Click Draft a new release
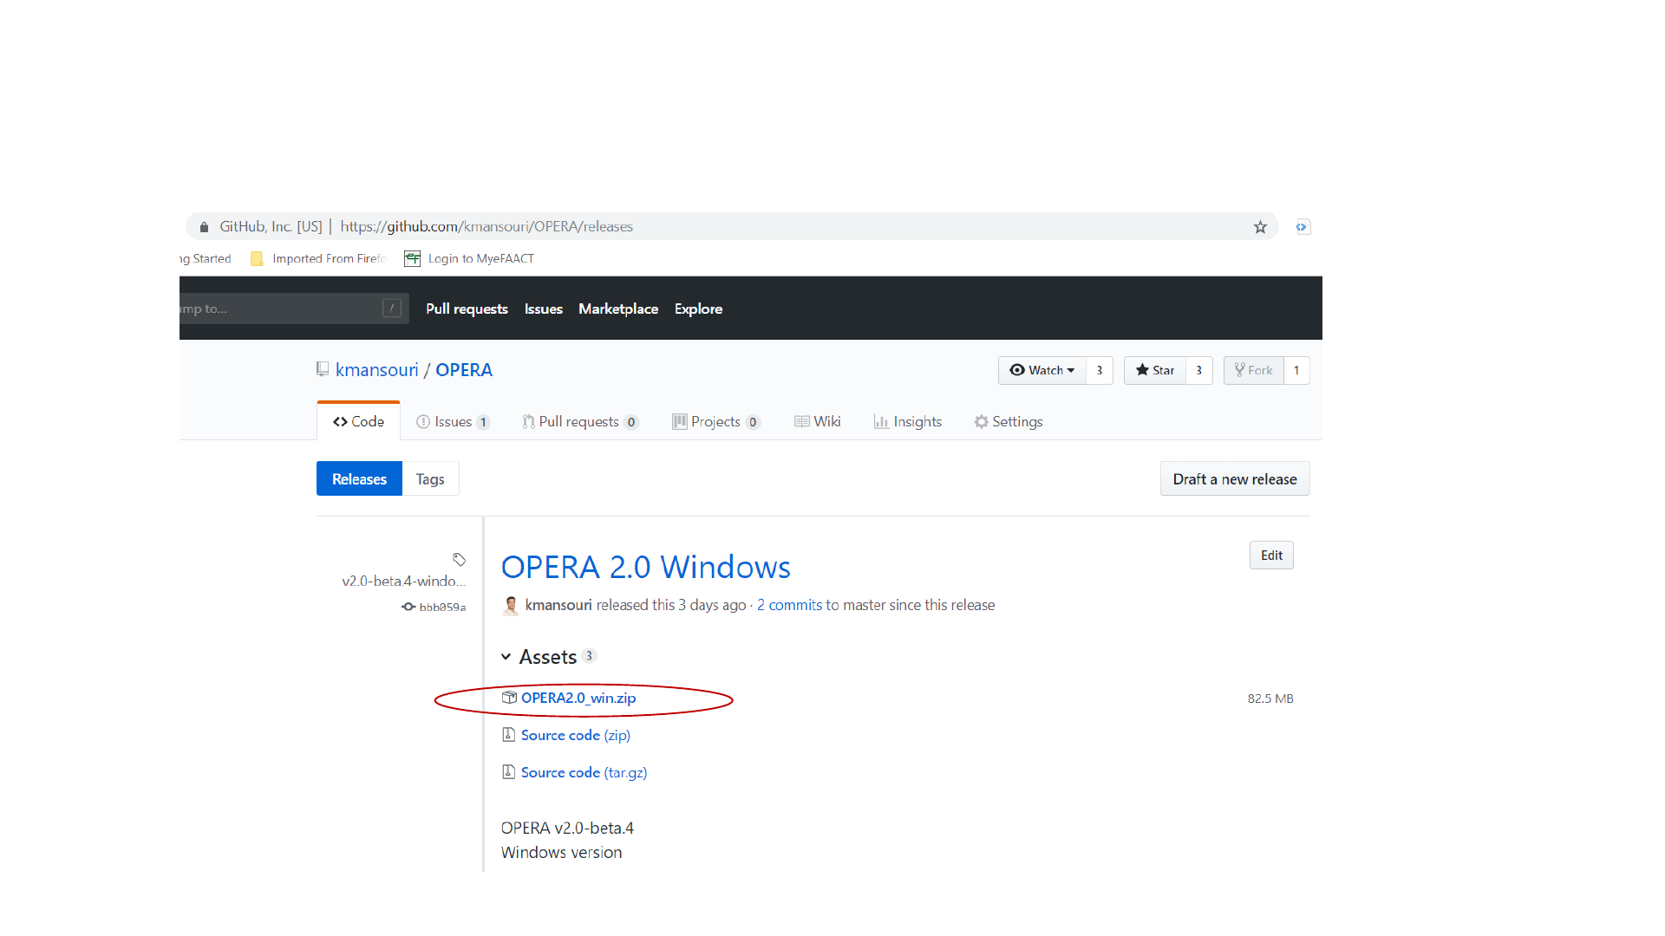 [1234, 479]
